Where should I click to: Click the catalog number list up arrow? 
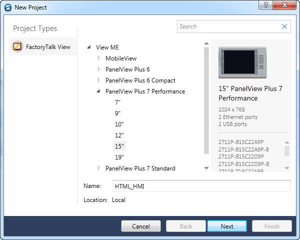pos(287,142)
